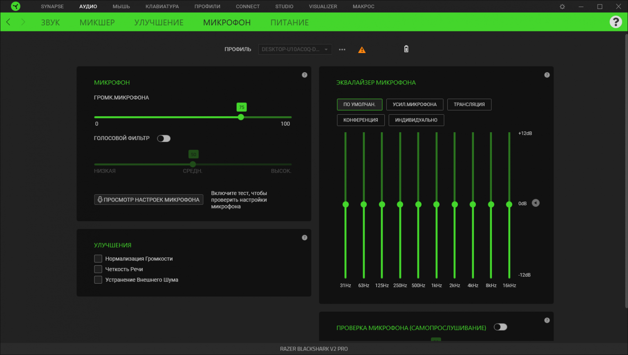This screenshot has height=355, width=628.
Task: Click the battery status icon
Action: click(x=406, y=49)
